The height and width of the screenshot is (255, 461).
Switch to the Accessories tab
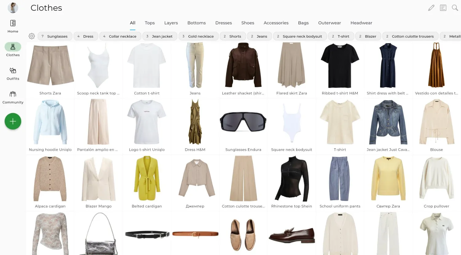pos(276,23)
